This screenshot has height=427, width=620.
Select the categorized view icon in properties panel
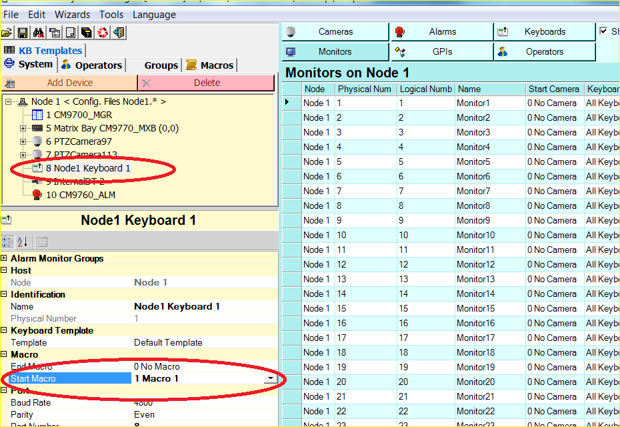tap(6, 241)
